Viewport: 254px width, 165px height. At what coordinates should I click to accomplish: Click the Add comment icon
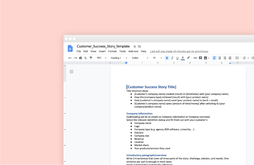(200, 58)
